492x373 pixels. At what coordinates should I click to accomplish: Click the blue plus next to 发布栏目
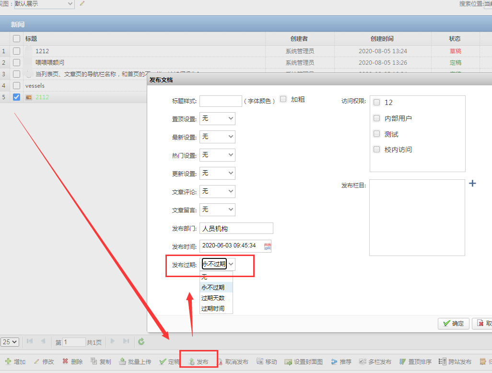pos(472,183)
